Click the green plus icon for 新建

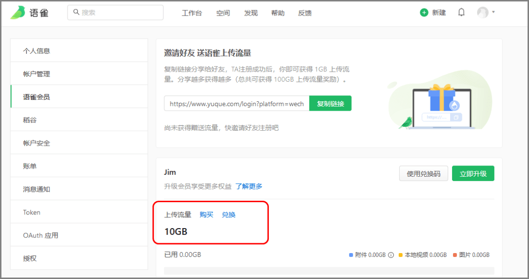[x=424, y=12]
